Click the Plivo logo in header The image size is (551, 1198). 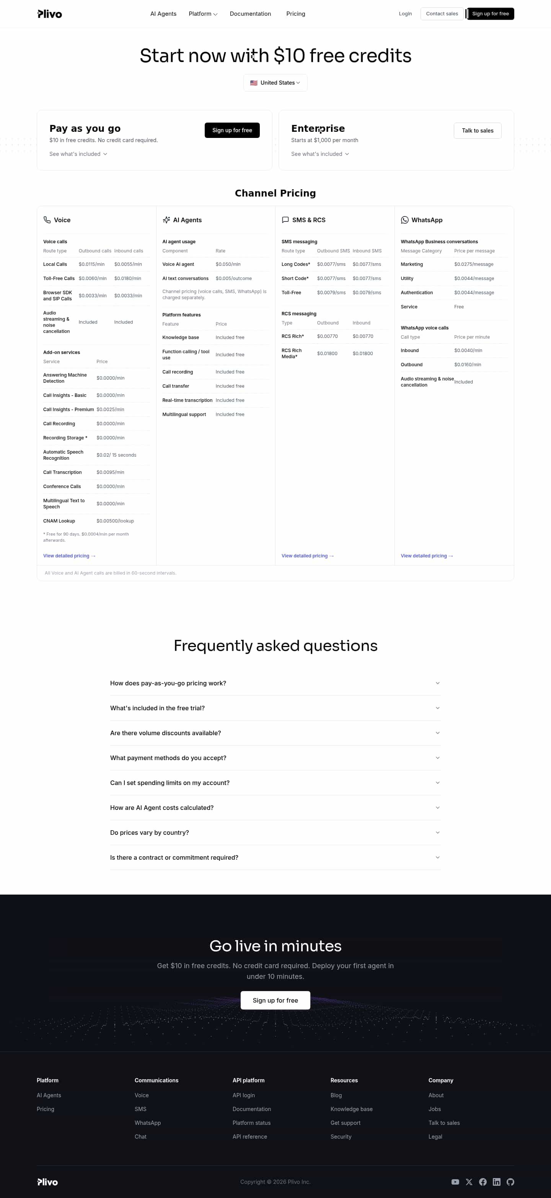coord(50,14)
